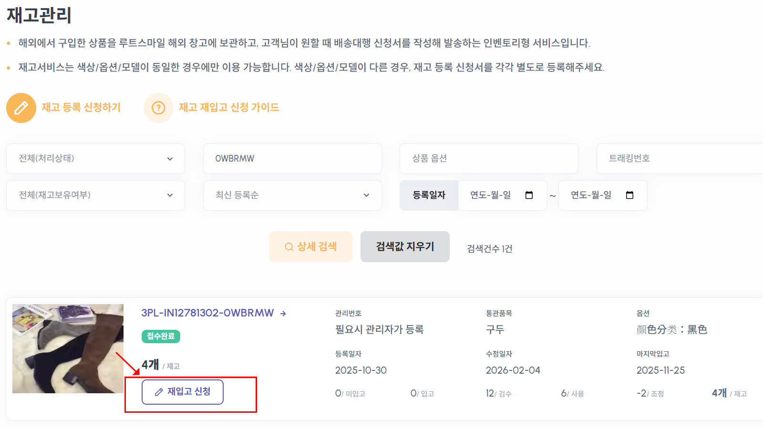Image resolution: width=763 pixels, height=429 pixels.
Task: Expand the 최신 등록순 sort order dropdown
Action: [292, 195]
